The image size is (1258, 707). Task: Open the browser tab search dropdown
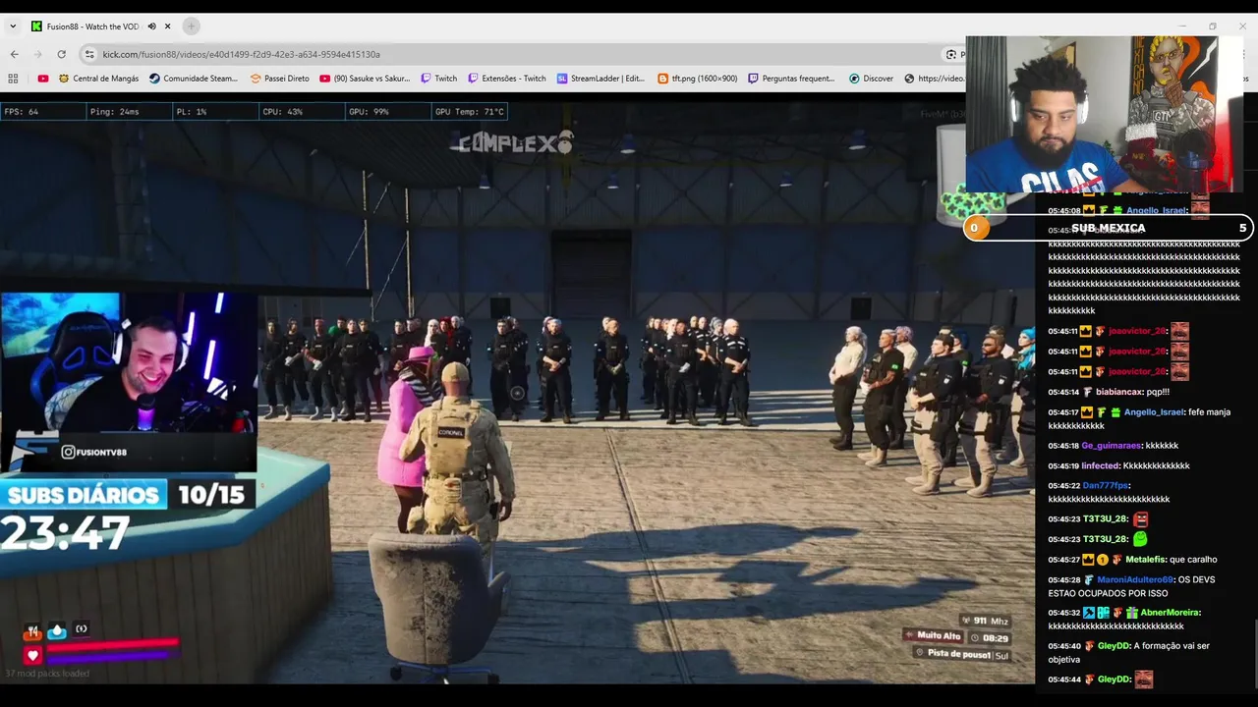tap(13, 27)
